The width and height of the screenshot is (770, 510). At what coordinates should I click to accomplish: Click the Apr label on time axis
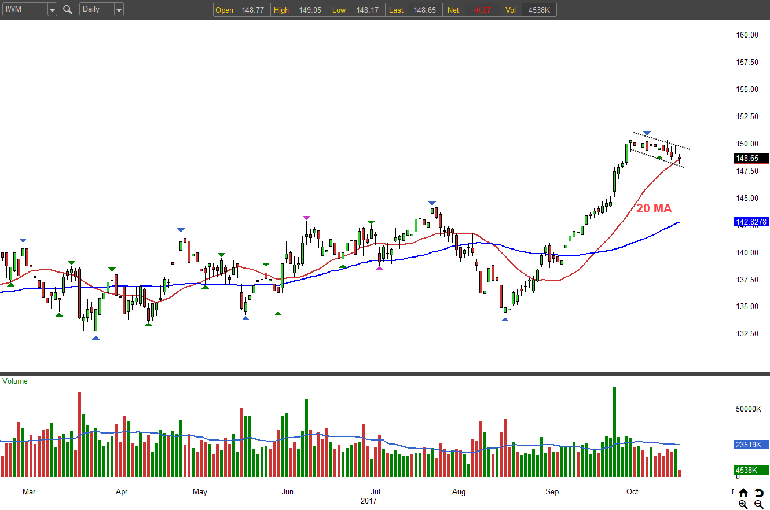(x=122, y=492)
